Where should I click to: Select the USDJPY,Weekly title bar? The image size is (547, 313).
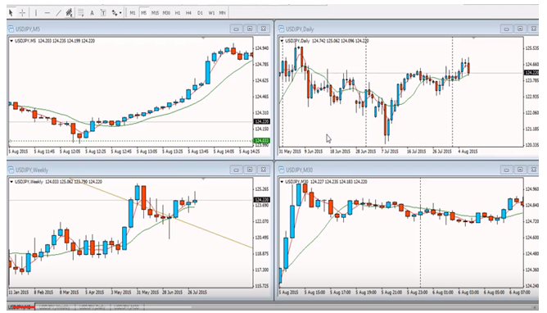tap(139, 170)
